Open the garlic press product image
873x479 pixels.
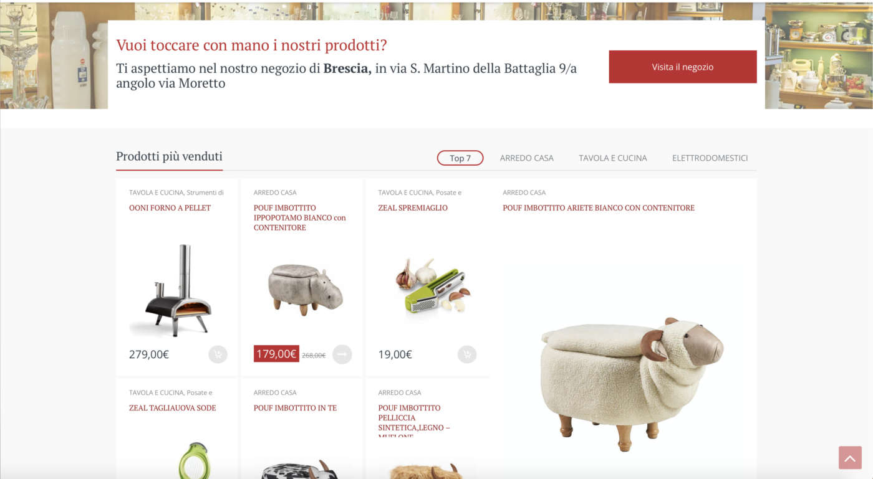point(432,288)
